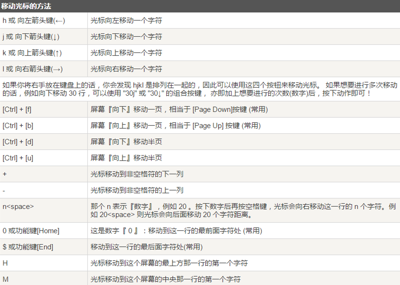Select the text '屏幕『向下』移动半页'

(x=126, y=142)
